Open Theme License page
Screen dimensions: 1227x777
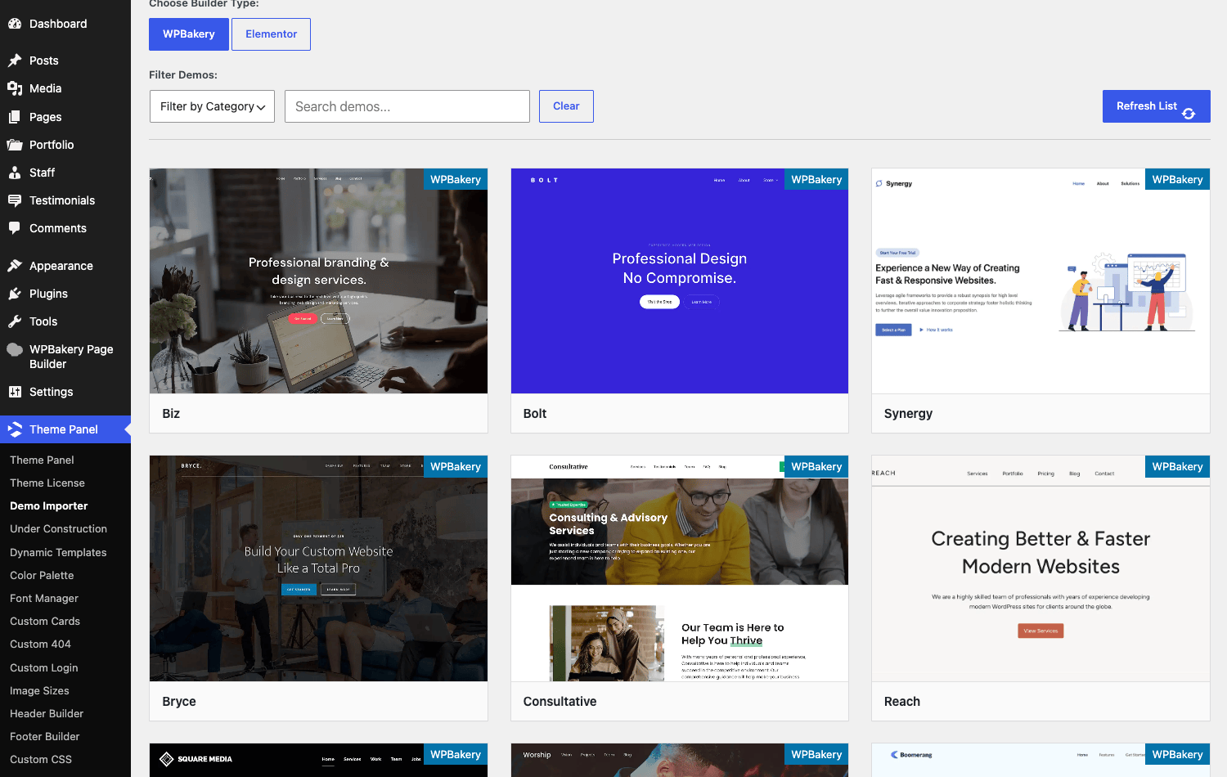47,483
